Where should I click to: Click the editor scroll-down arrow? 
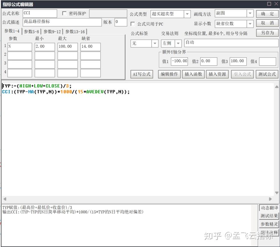(277, 193)
